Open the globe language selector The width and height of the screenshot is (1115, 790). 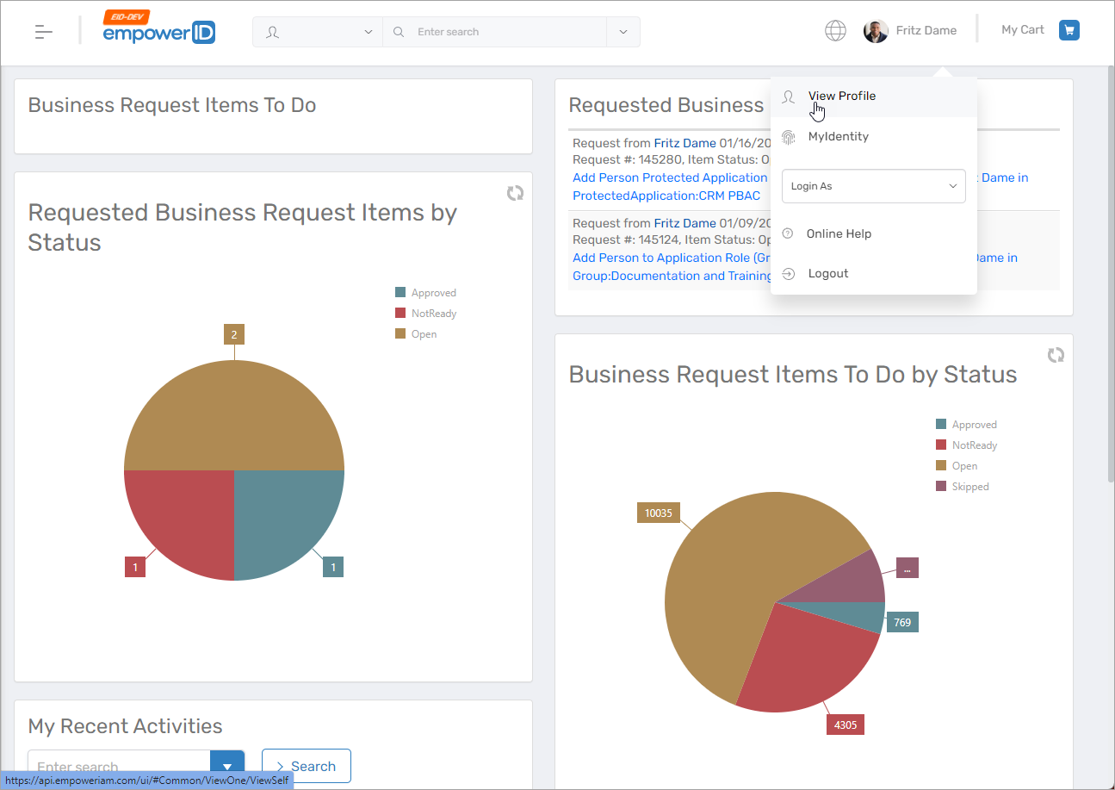point(835,31)
